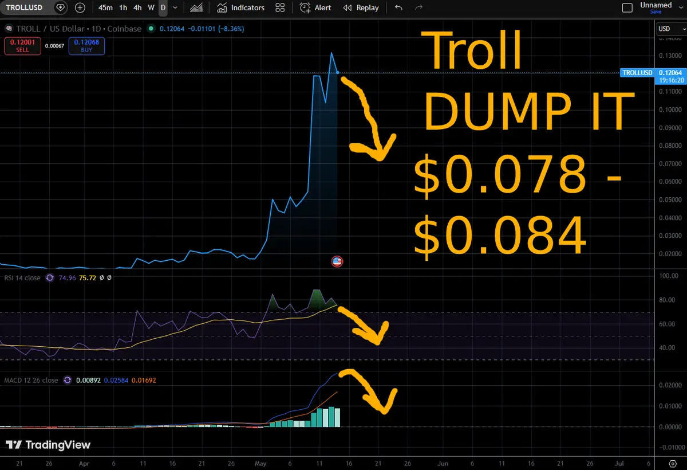Click the 100.00 RSI axis label

point(669,276)
